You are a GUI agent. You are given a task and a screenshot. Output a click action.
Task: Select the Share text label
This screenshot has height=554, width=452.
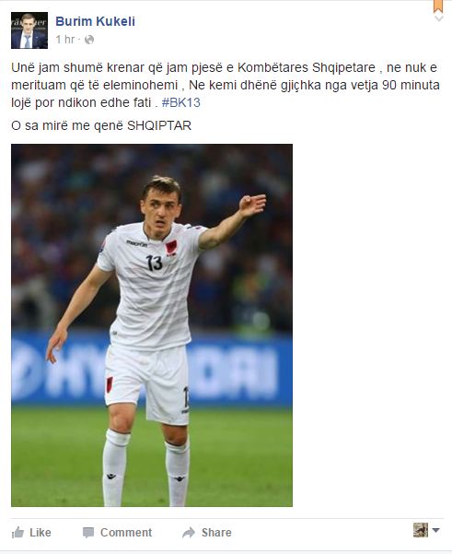[x=216, y=533]
